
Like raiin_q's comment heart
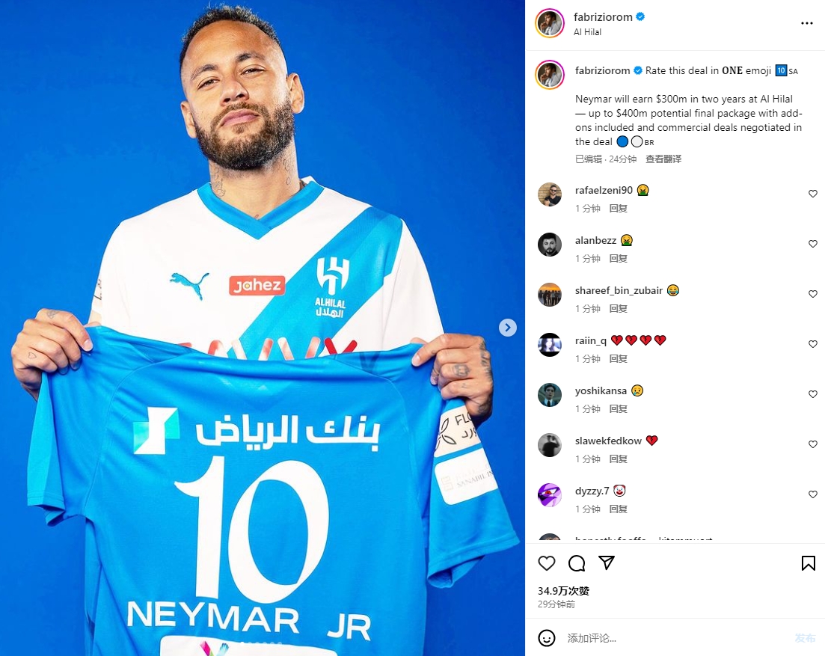[x=813, y=344]
